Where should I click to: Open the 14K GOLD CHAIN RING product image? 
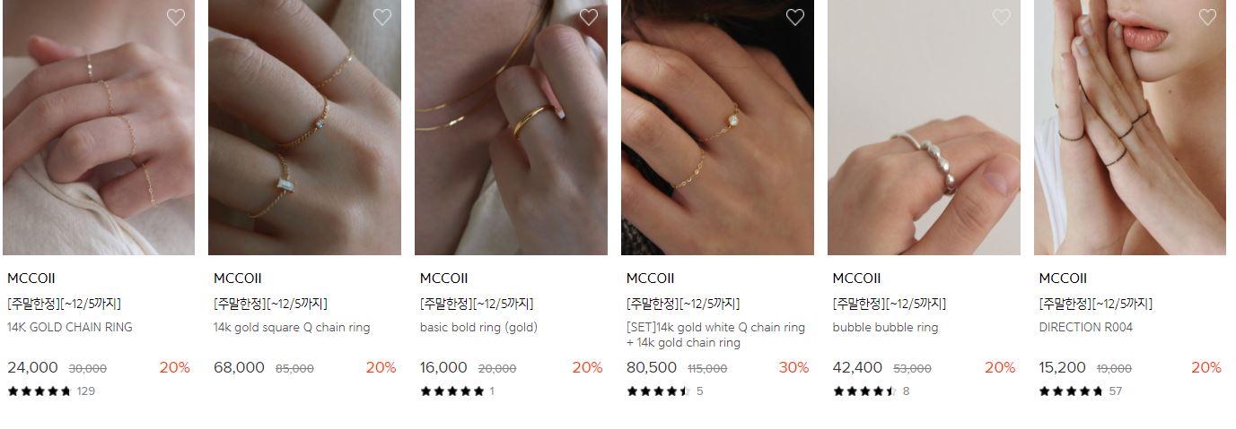point(99,127)
